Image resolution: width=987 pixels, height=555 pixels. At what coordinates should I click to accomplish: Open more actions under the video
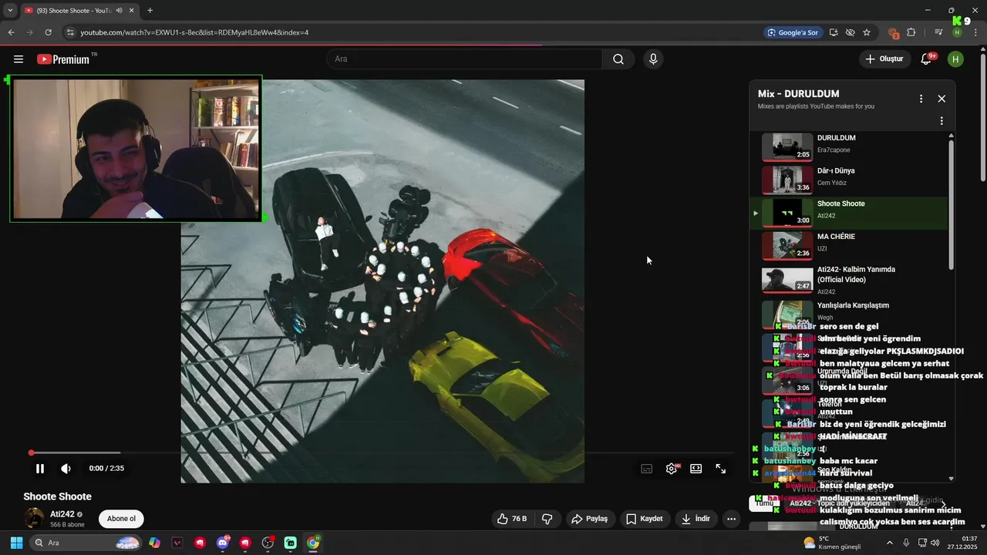tap(731, 519)
